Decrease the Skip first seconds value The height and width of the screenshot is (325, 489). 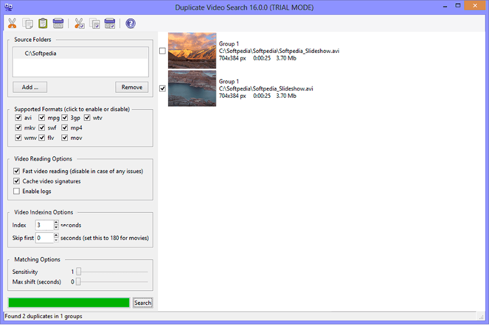point(56,240)
